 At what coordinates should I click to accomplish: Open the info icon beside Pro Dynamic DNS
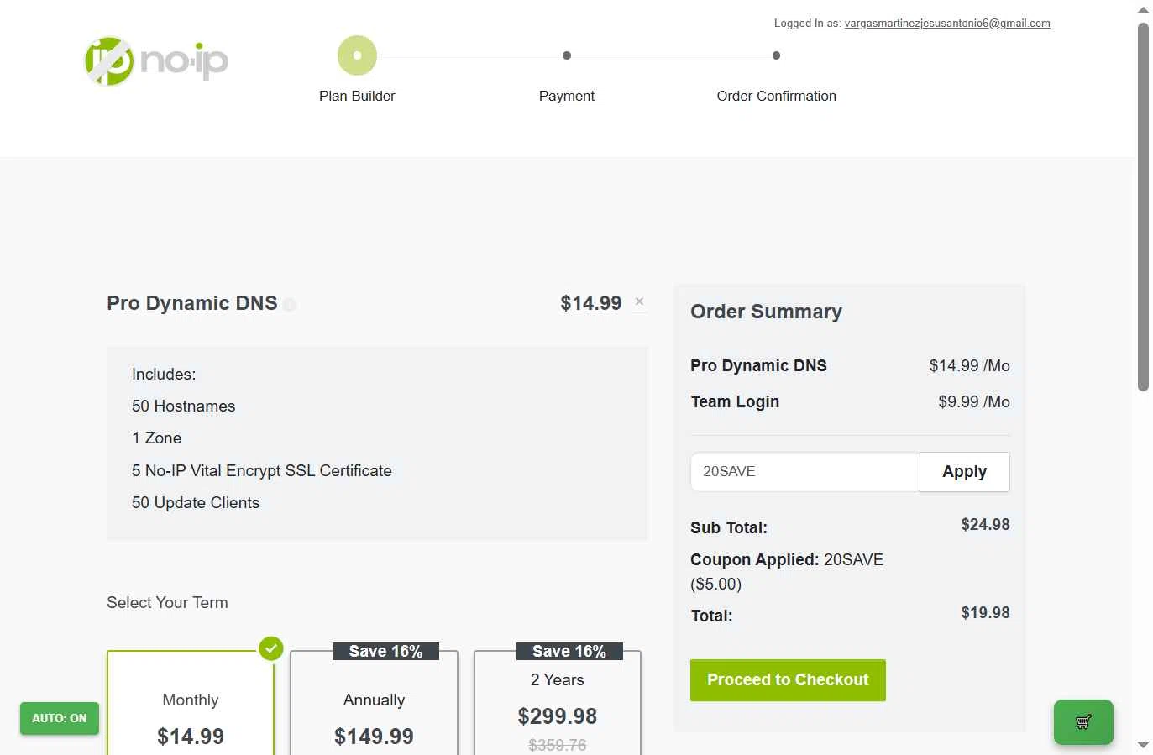[289, 305]
